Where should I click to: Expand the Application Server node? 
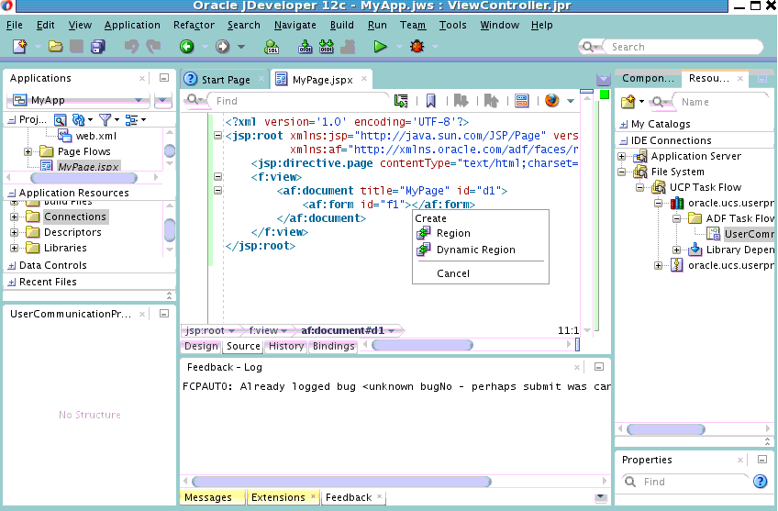pos(623,156)
